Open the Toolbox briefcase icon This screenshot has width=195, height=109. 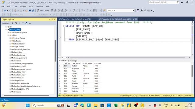pyautogui.click(x=145, y=11)
